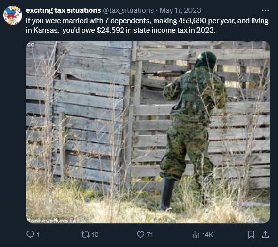Image resolution: width=278 pixels, height=247 pixels.
Task: Click the reply count of 1
Action: (x=38, y=235)
